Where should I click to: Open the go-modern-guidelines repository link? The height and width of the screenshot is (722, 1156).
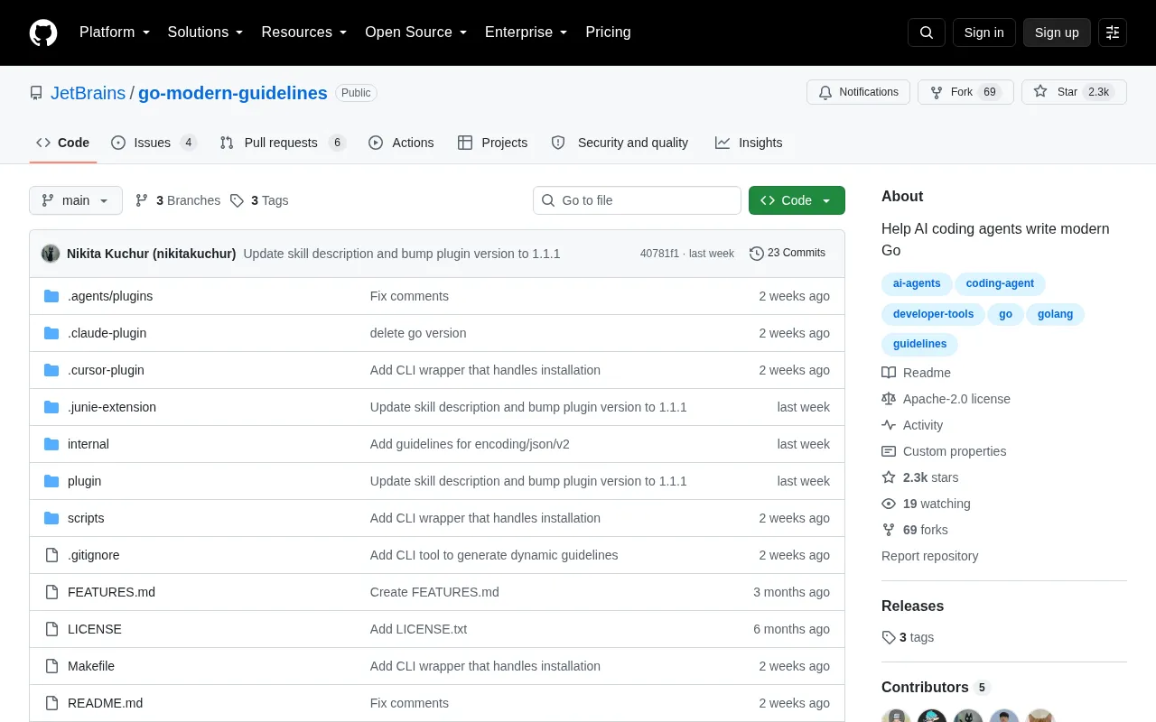pos(233,93)
